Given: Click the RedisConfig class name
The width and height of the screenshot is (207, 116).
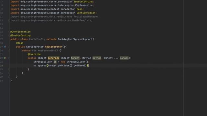Looking at the screenshot, I should point(37,39).
